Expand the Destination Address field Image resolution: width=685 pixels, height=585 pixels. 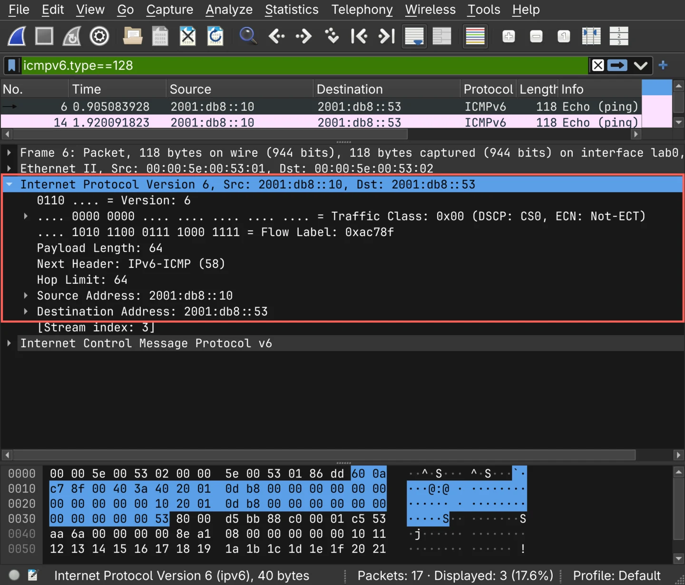[x=26, y=311]
